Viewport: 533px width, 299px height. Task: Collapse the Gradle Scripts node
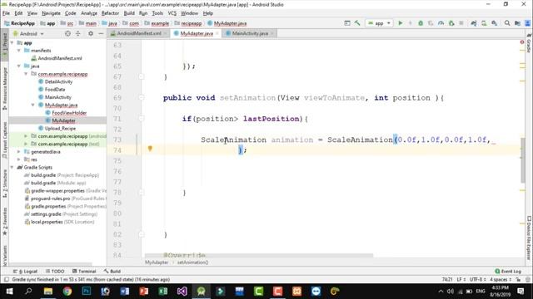[12, 168]
